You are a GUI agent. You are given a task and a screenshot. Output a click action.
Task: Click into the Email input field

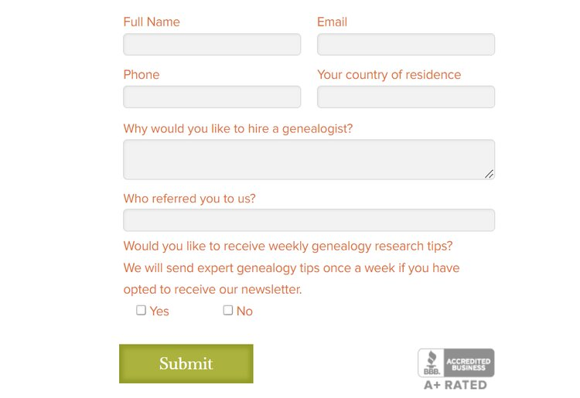coord(405,44)
